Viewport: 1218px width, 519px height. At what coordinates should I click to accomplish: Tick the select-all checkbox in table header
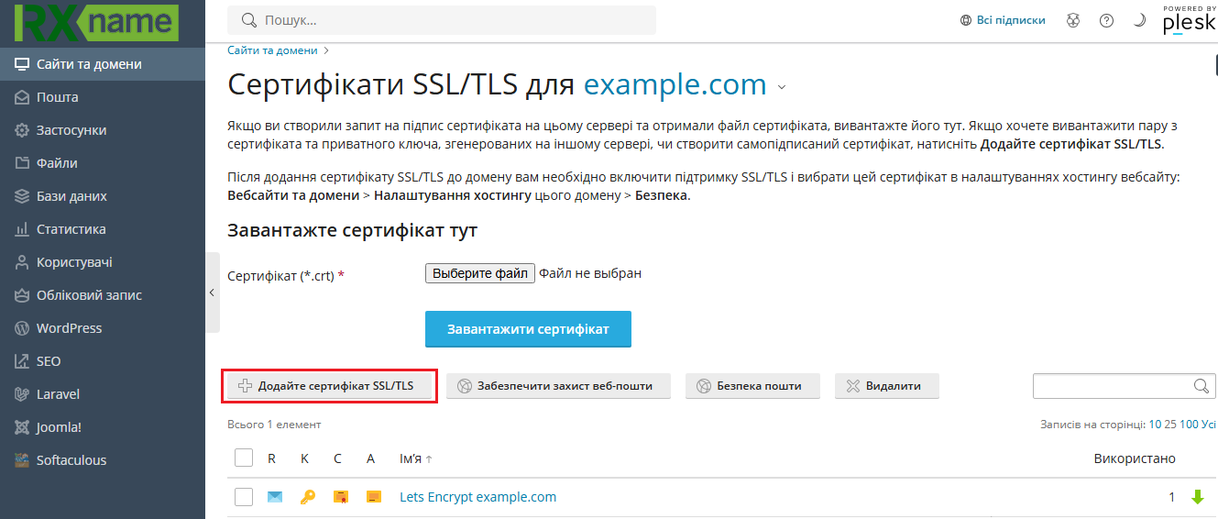[244, 458]
